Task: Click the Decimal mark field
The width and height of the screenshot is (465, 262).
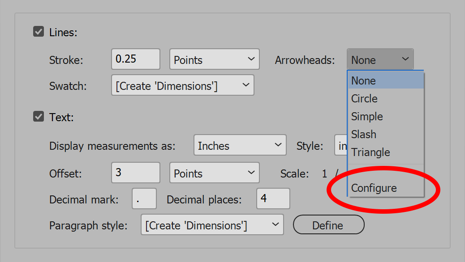Action: [144, 199]
